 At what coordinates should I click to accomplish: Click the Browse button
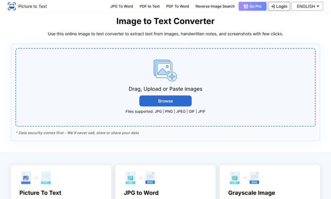[x=165, y=101]
